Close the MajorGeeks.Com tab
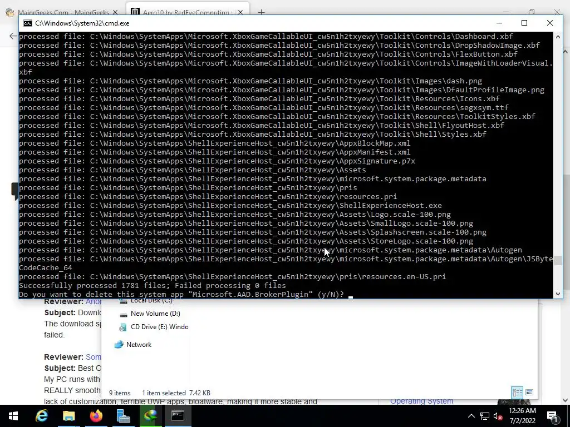The image size is (570, 427). [x=115, y=12]
